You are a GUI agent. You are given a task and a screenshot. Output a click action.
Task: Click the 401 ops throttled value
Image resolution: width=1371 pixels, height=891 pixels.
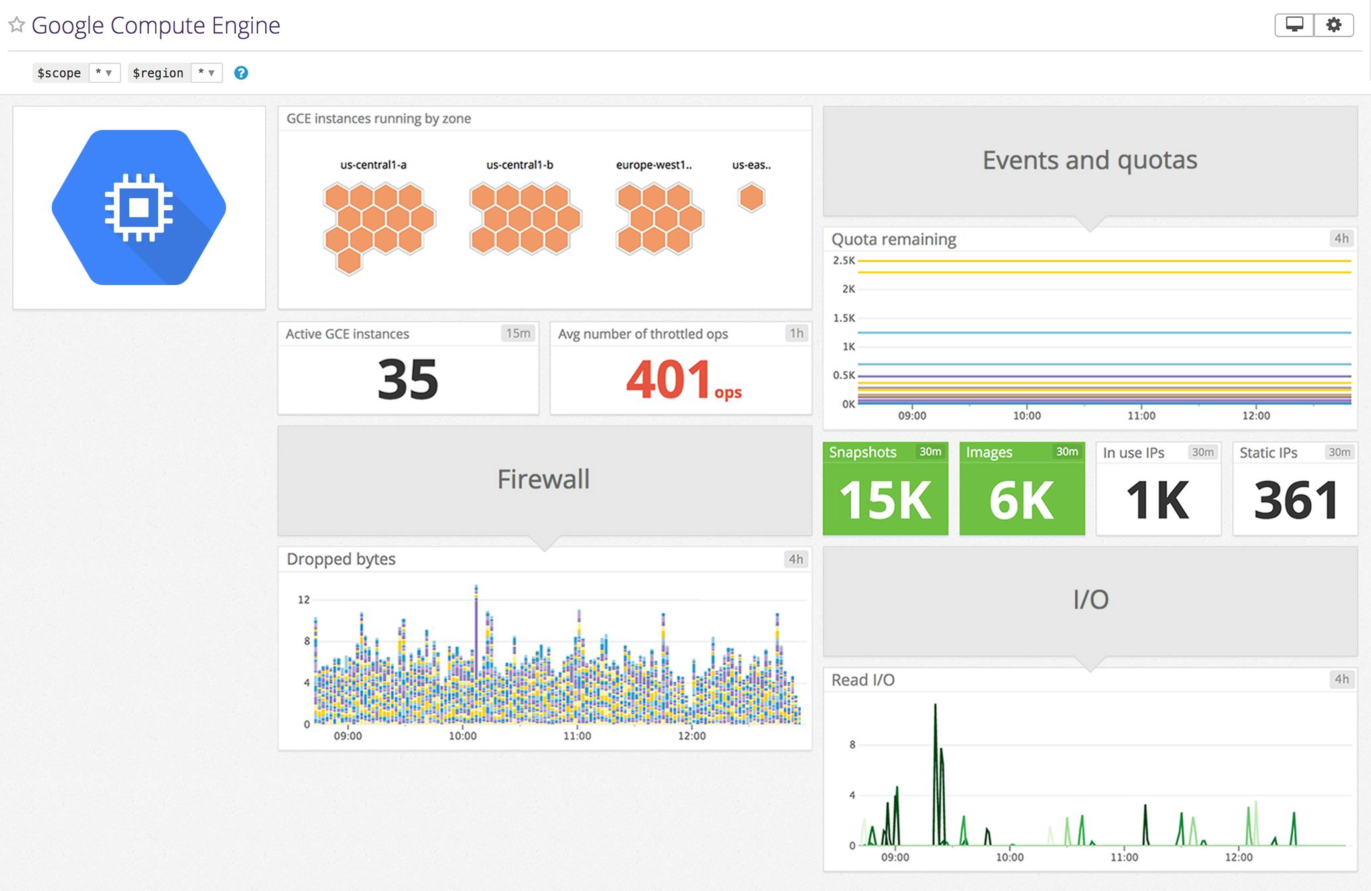pyautogui.click(x=684, y=380)
